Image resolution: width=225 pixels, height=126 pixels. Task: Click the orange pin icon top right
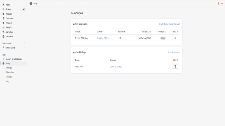218,4
